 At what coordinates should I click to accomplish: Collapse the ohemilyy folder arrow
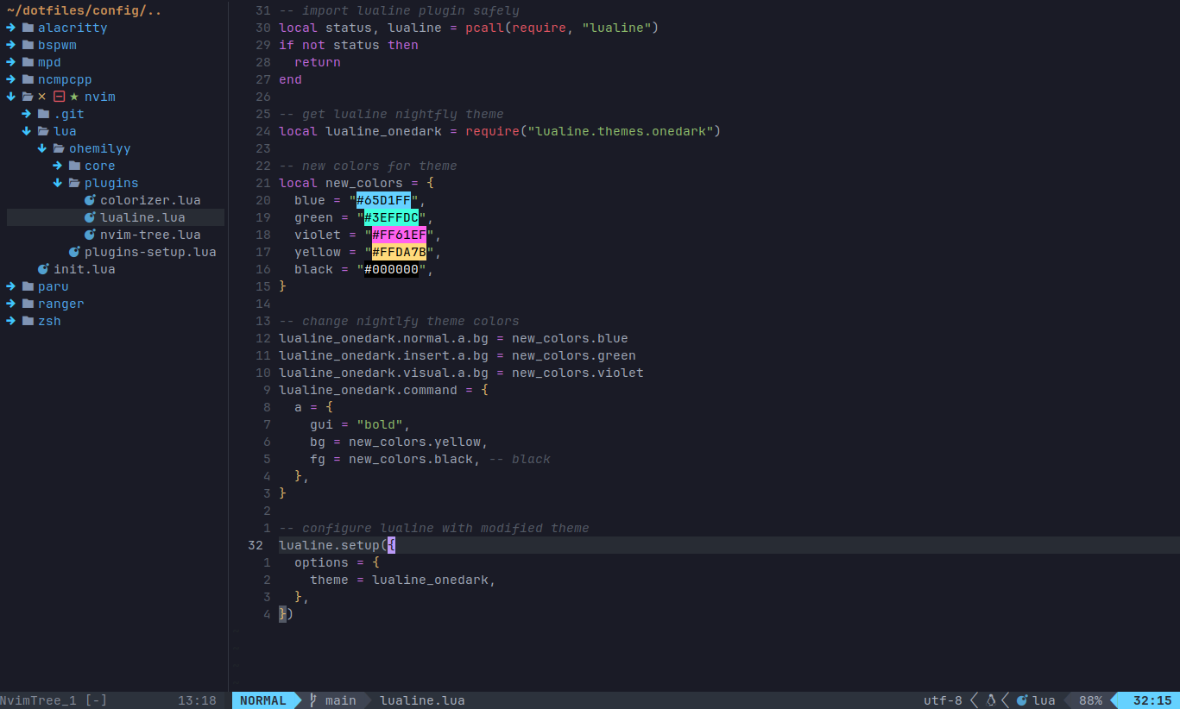(42, 148)
